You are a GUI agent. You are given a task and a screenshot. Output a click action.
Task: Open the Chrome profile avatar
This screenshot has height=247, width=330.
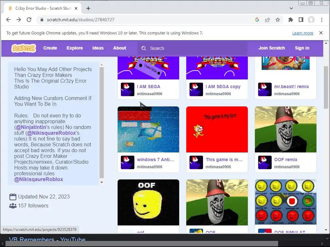click(x=311, y=20)
